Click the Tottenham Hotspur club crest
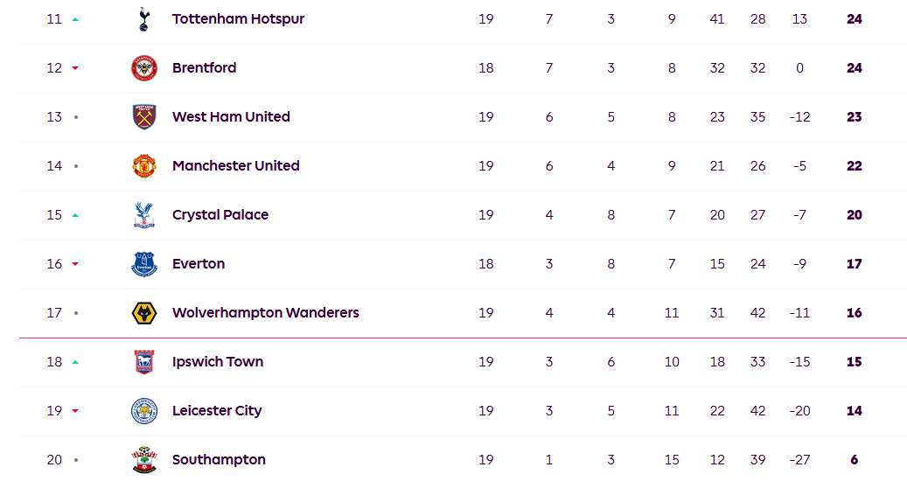This screenshot has height=481, width=907. [144, 19]
